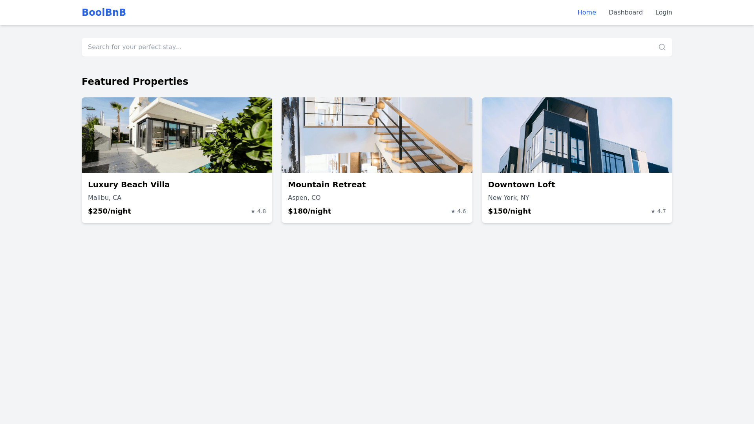This screenshot has width=754, height=424.
Task: Open the Downtown Loft building photo
Action: pos(576,135)
